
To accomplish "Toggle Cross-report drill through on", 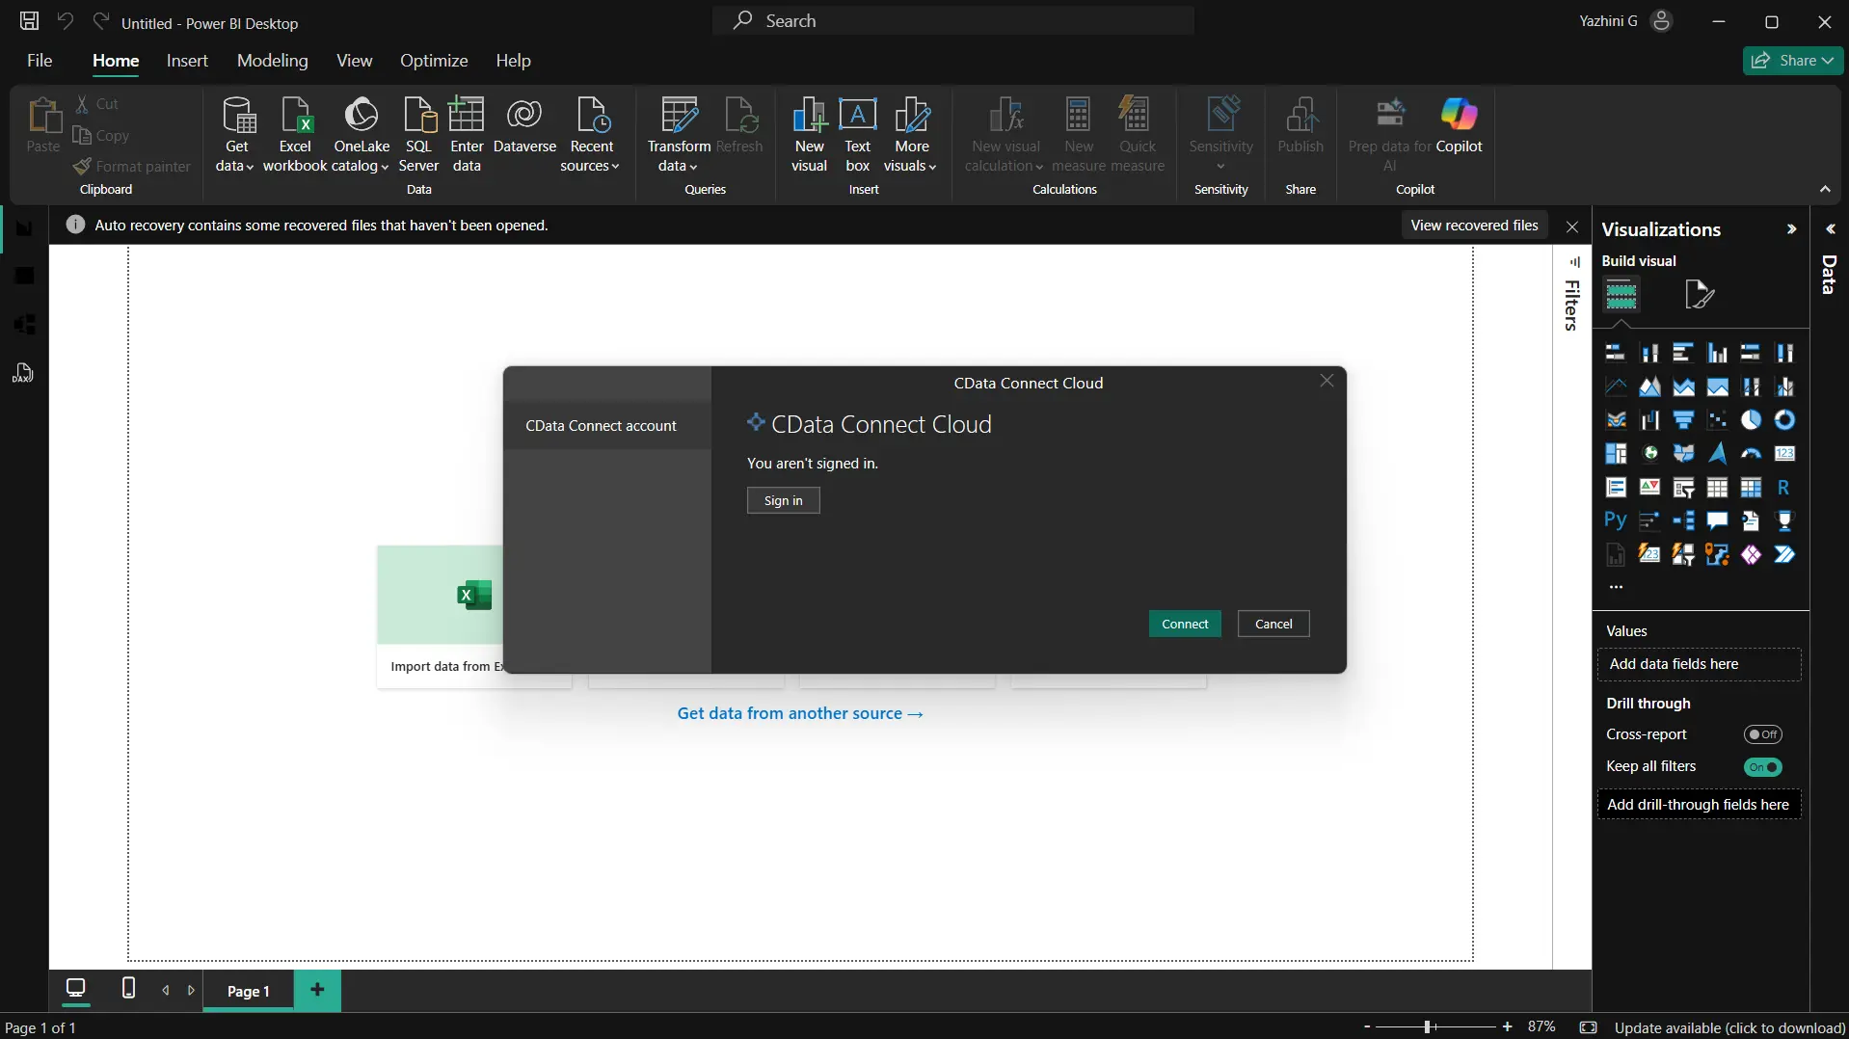I will pos(1765,733).
